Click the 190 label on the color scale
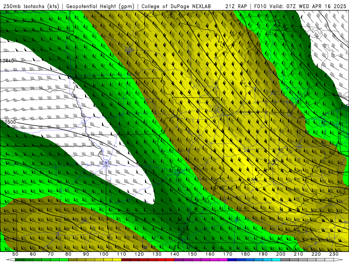This screenshot has height=262, width=349. tap(263, 254)
